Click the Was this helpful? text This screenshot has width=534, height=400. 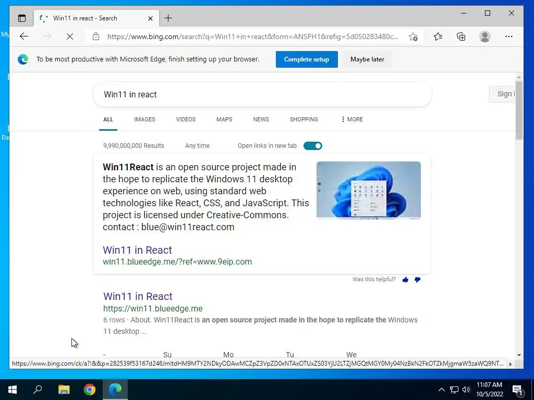click(374, 279)
